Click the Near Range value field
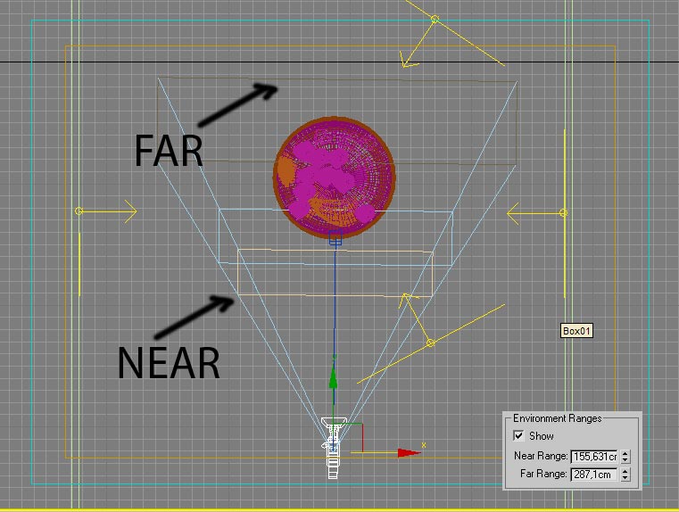Viewport: 679px width, 512px height. coord(594,456)
